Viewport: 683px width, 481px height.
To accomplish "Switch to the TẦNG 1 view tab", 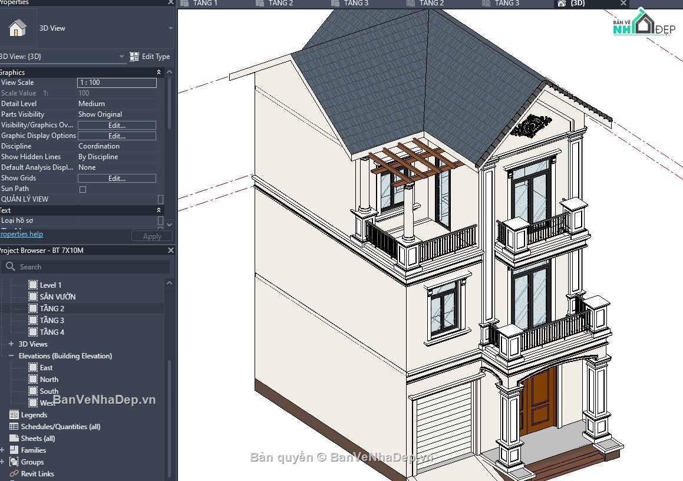I will 205,4.
